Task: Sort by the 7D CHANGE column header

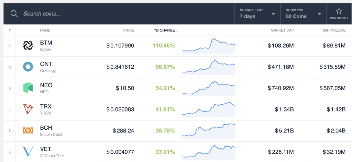Action: click(164, 30)
